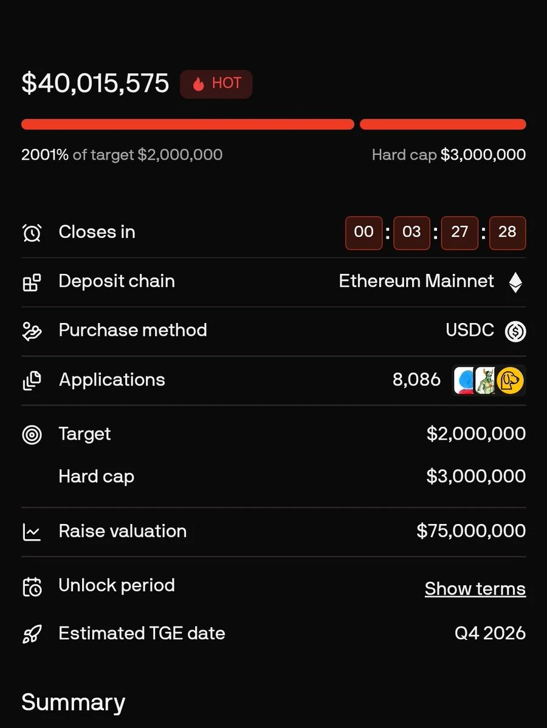Click the Summary section heading
The height and width of the screenshot is (728, 547).
(x=74, y=702)
